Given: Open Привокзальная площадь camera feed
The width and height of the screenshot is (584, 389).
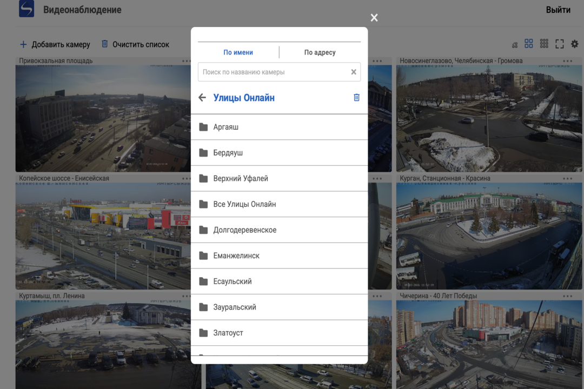Looking at the screenshot, I should [103, 118].
